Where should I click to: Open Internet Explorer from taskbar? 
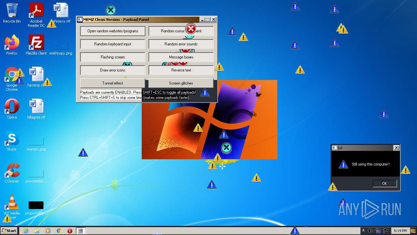pyautogui.click(x=26, y=231)
